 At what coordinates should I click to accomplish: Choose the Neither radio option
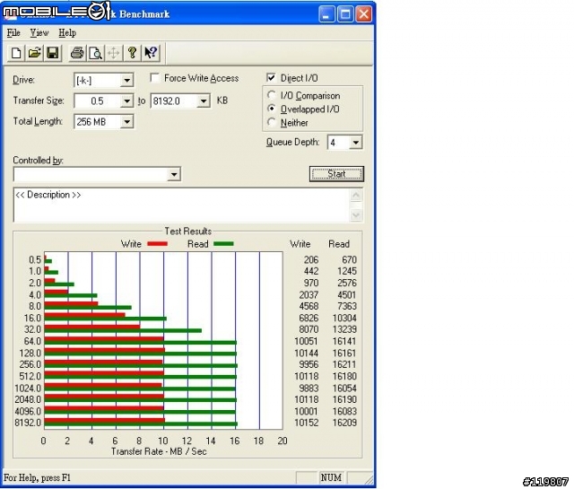pyautogui.click(x=271, y=122)
